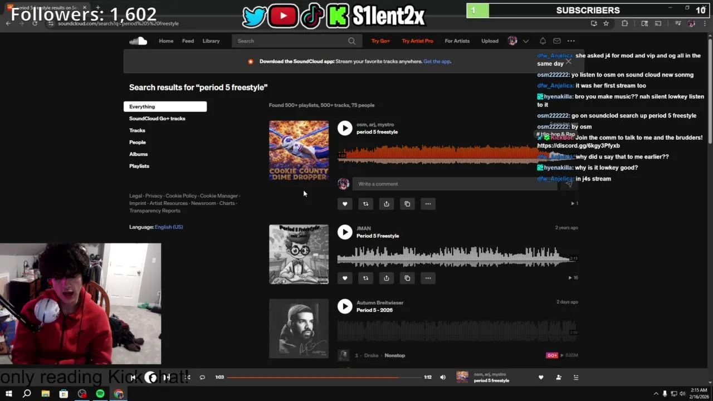Open the For Artists page
Screen dimensions: 713x401
tap(457, 41)
